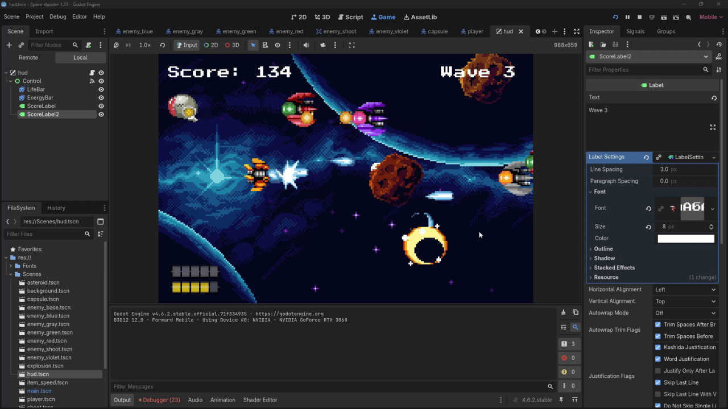Pin the bottom panel
Viewport: 728px width, 409px height.
point(561,400)
